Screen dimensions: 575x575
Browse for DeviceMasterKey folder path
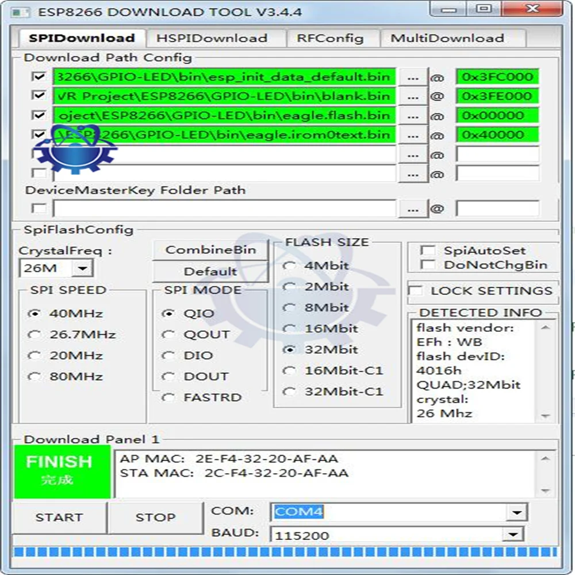tap(413, 209)
